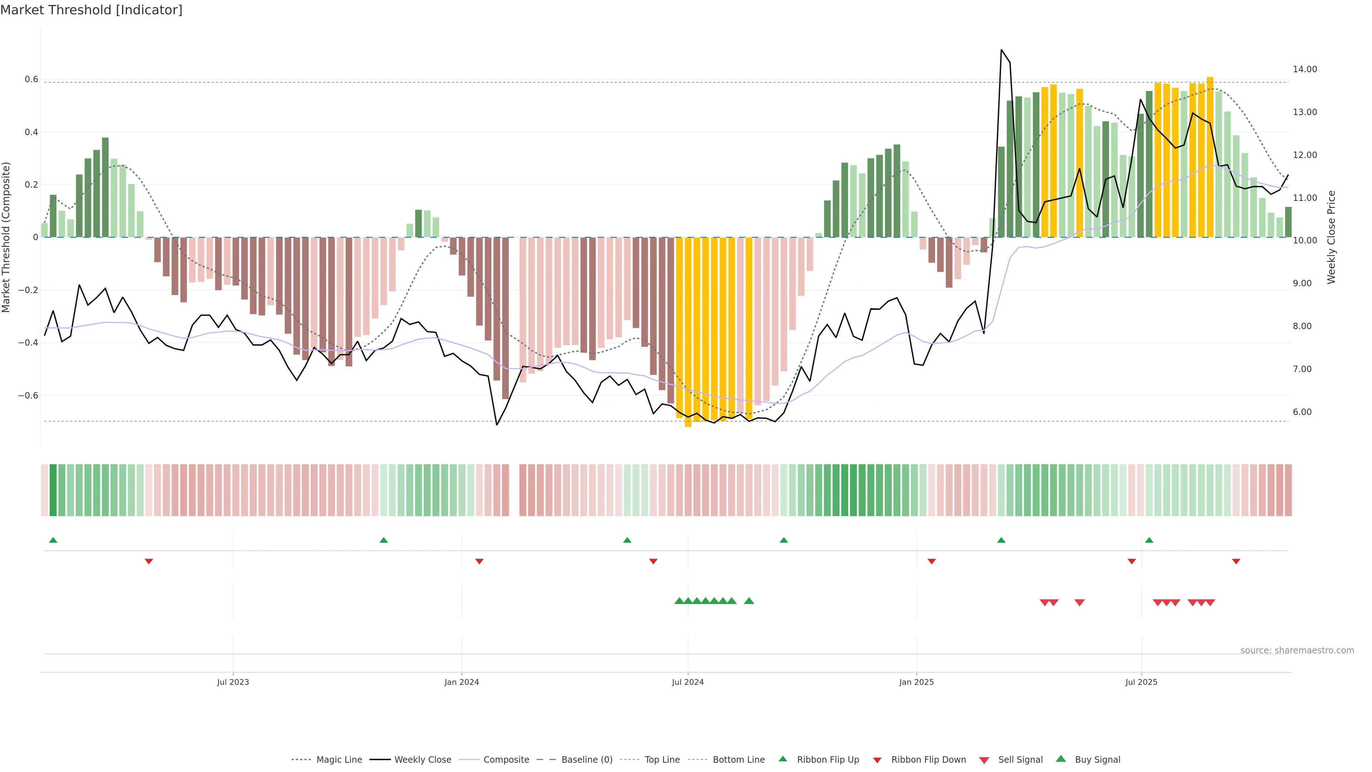Click first green ribbon flip up marker
Viewport: 1372px width, 772px height.
pos(53,540)
